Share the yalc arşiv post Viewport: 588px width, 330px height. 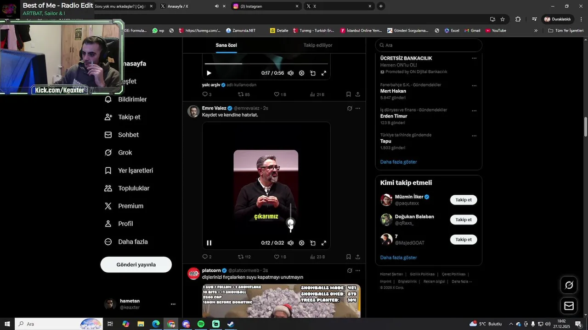tap(358, 94)
